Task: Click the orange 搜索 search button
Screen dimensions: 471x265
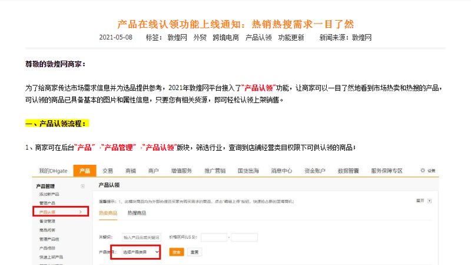Action: coord(177,252)
